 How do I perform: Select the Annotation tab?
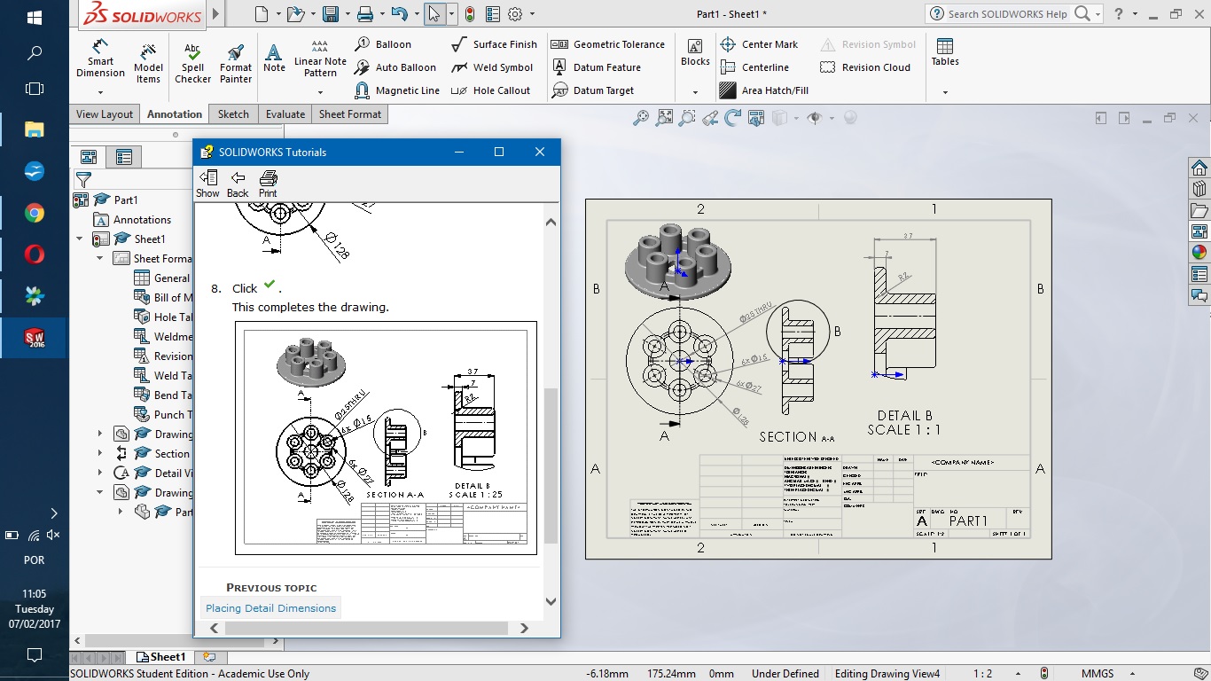point(175,114)
